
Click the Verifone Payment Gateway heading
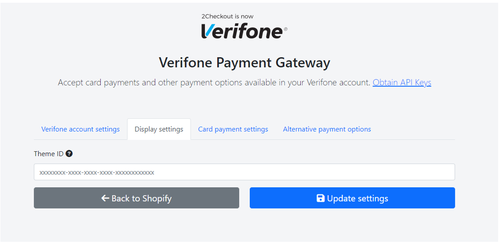244,63
